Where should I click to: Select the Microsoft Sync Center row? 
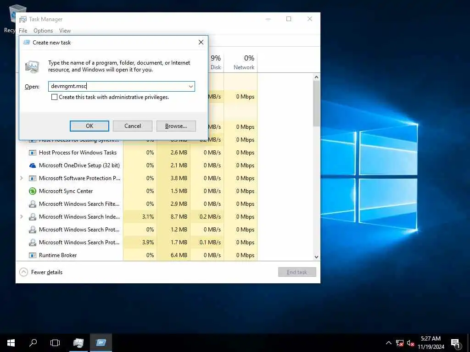[x=137, y=191]
